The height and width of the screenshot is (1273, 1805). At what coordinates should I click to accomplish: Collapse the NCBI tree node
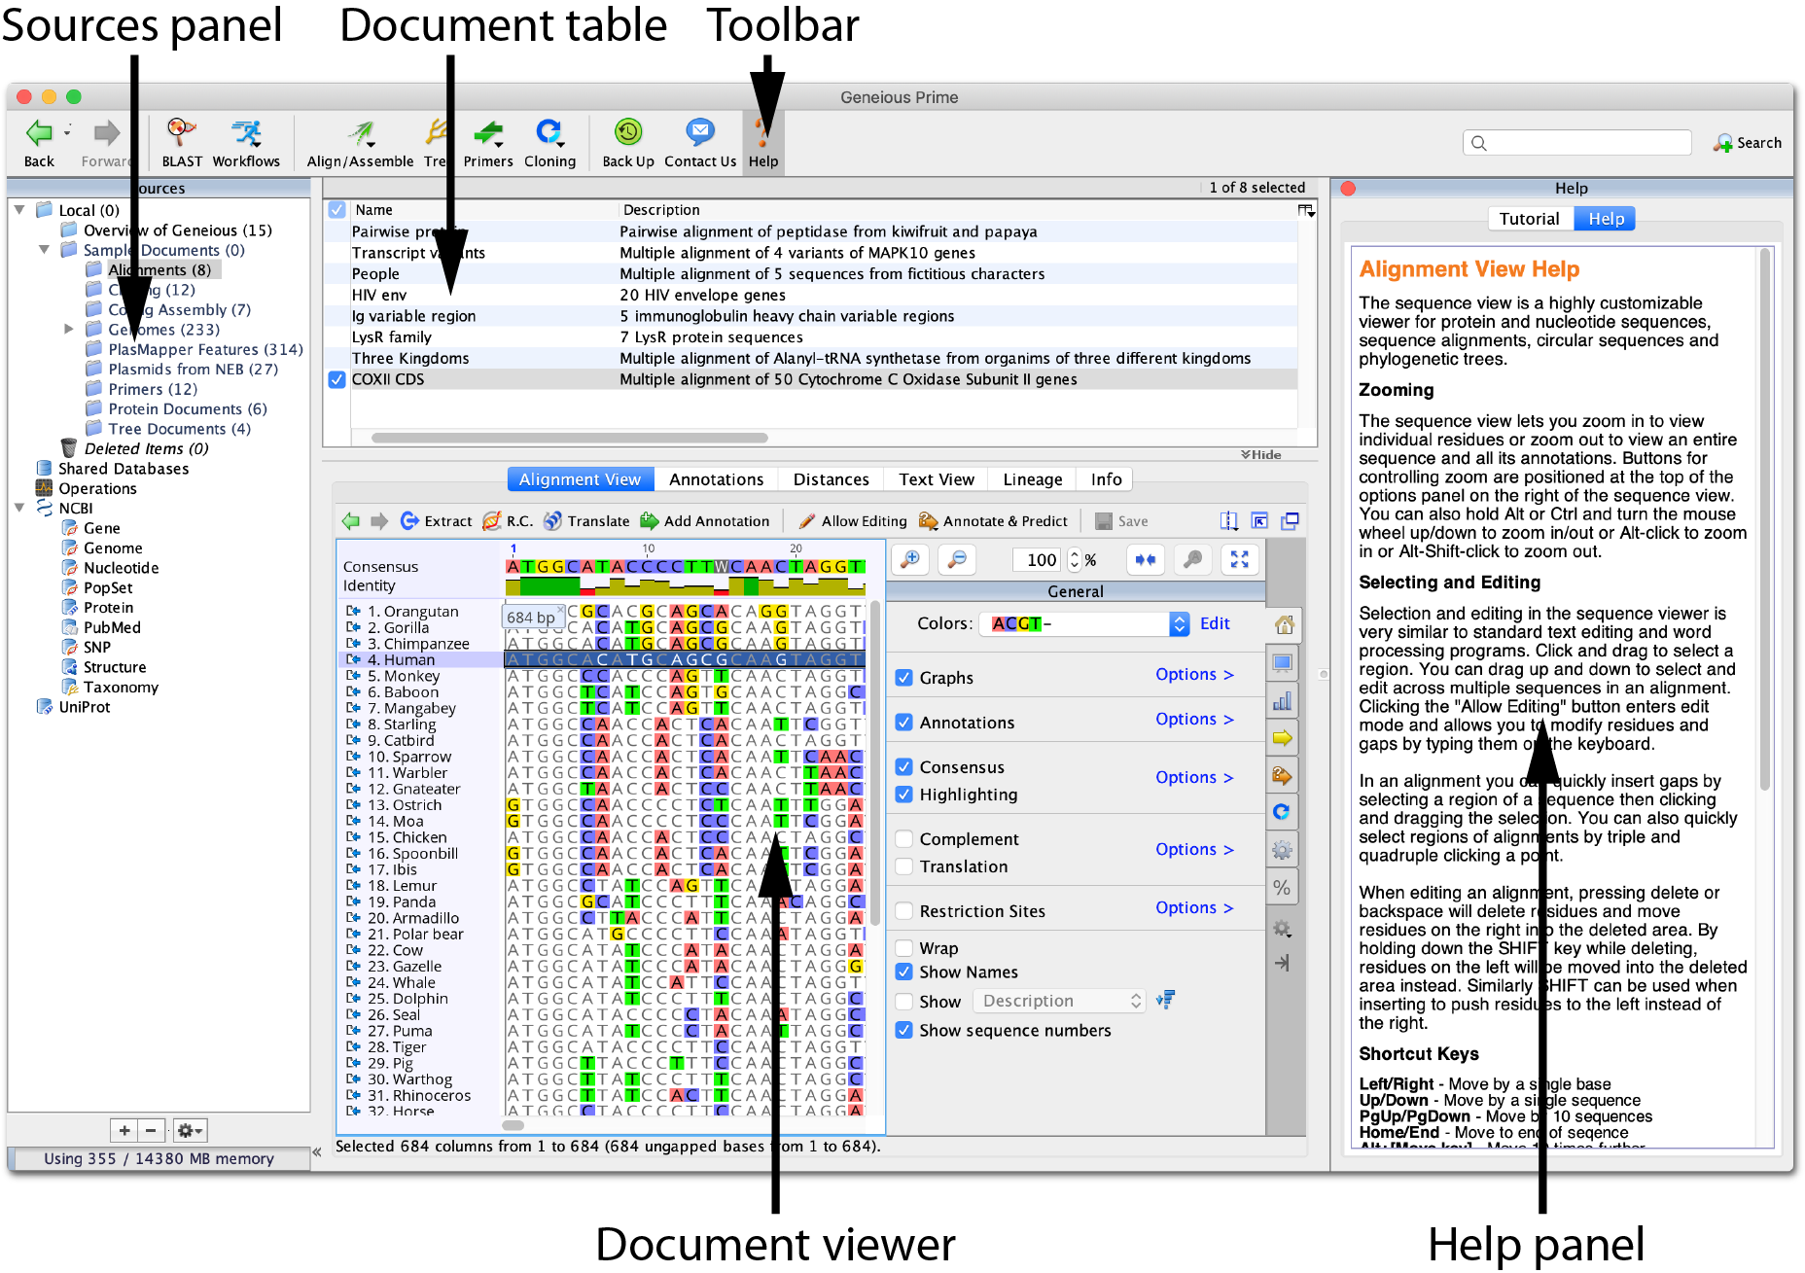point(18,508)
